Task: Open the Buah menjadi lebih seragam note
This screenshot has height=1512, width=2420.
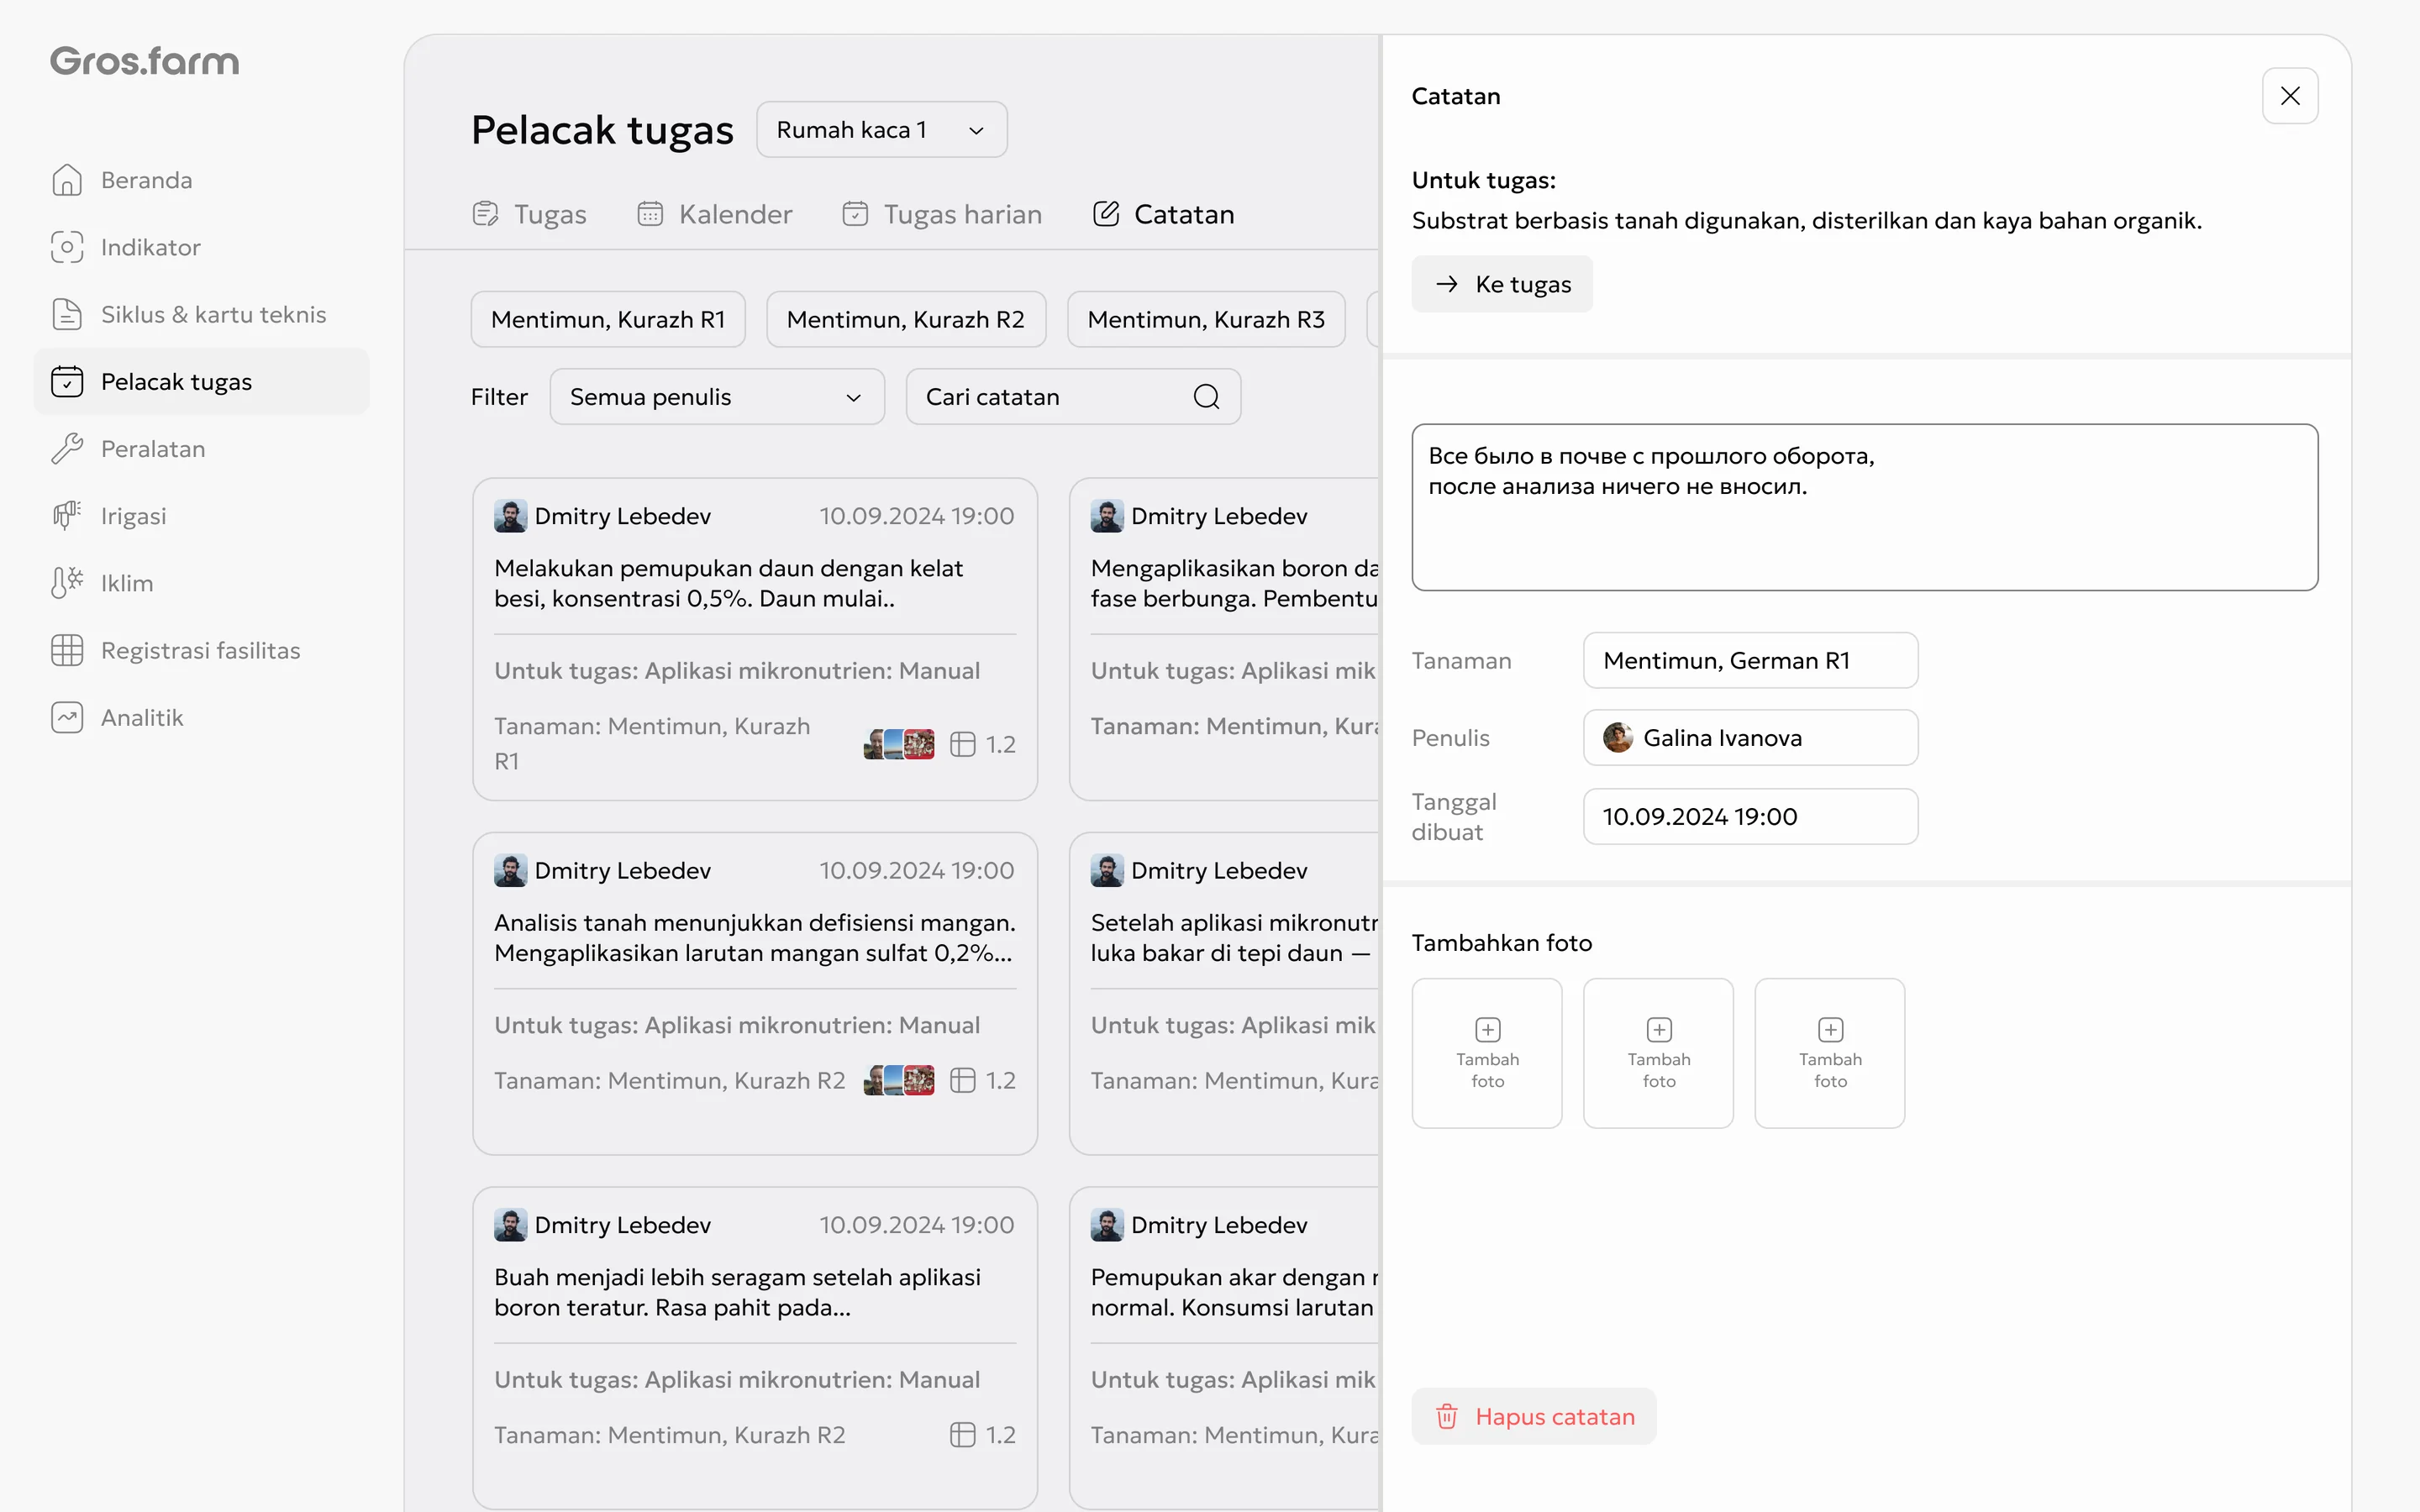Action: [x=737, y=1292]
